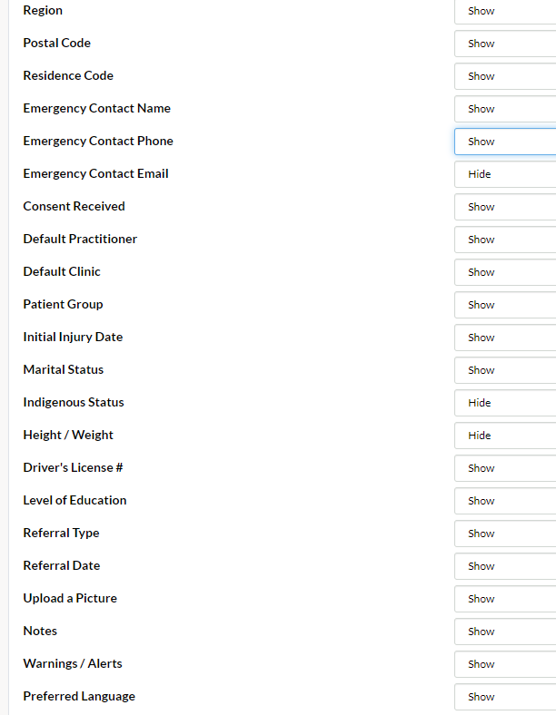Viewport: 556px width, 715px height.
Task: Open Warnings / Alerts visibility dropdown
Action: (505, 664)
